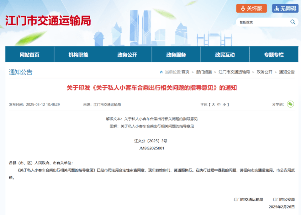Share the article via WeChat icon
Screen dimensions: 301x215
pos(290,104)
